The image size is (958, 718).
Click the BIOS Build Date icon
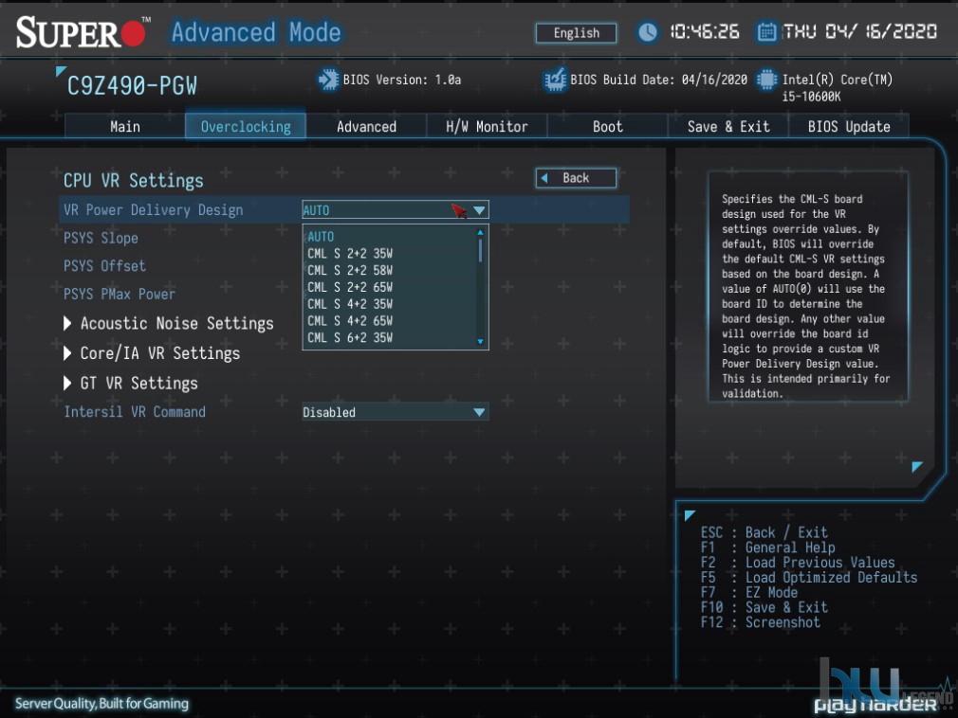pos(556,80)
